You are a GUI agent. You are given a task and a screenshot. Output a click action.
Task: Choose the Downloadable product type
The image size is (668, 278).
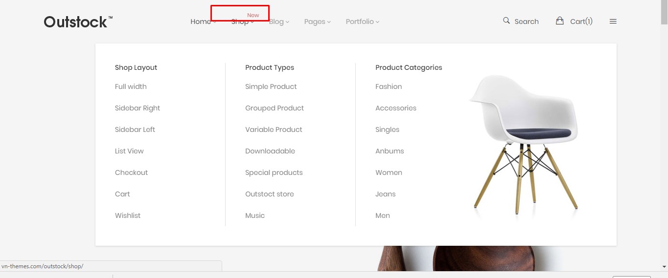pyautogui.click(x=270, y=151)
